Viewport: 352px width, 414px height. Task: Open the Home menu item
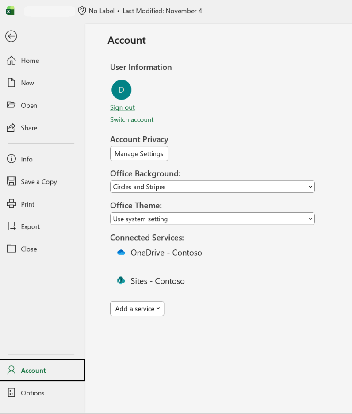(x=42, y=61)
